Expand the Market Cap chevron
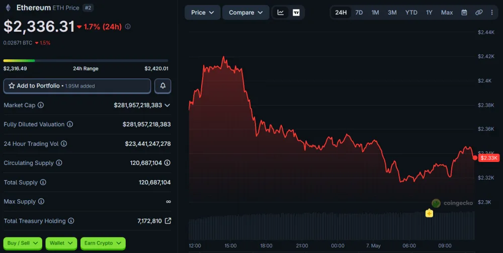This screenshot has height=253, width=503. (x=167, y=105)
